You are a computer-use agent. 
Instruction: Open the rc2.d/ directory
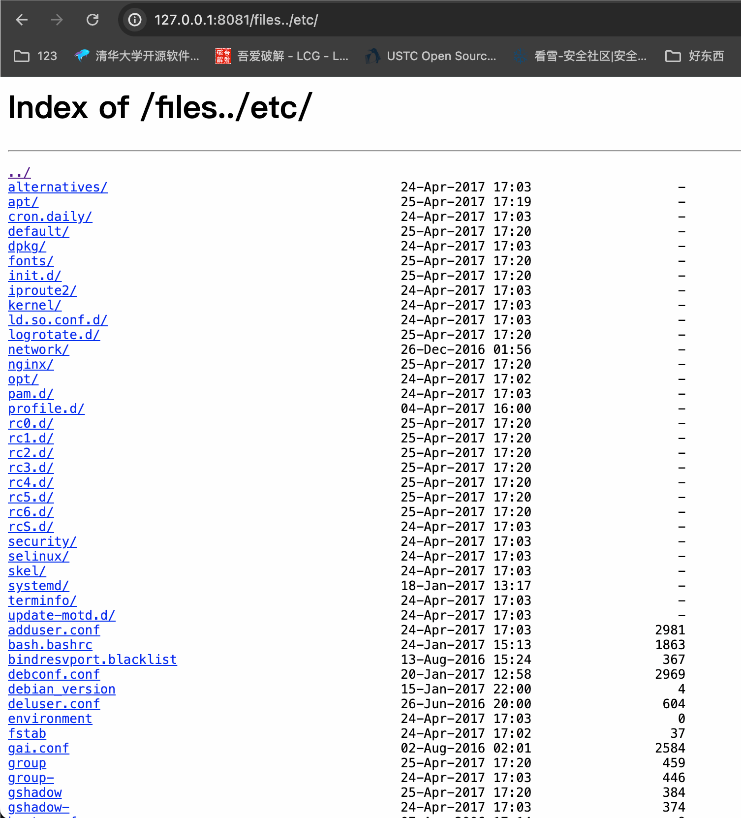(31, 453)
